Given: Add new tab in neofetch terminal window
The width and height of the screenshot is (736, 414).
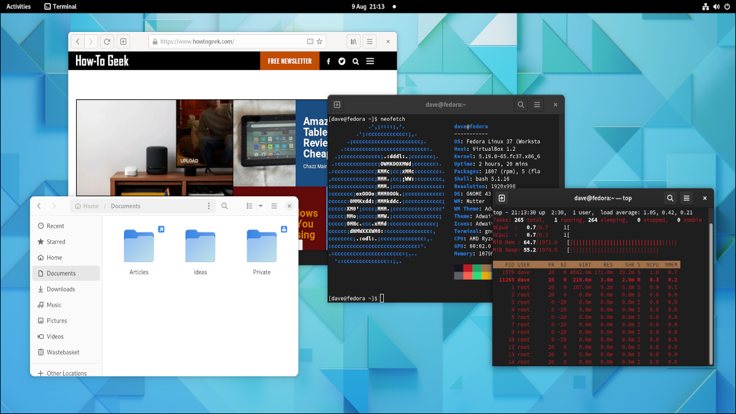Looking at the screenshot, I should (x=337, y=105).
